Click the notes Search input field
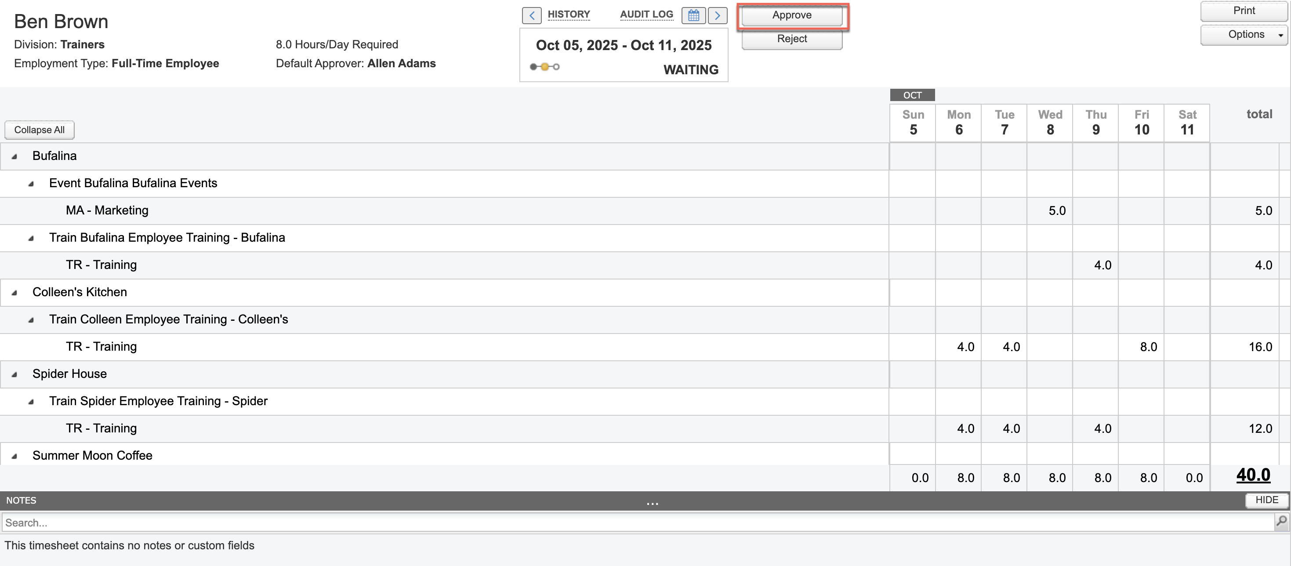The image size is (1291, 566). pyautogui.click(x=638, y=522)
